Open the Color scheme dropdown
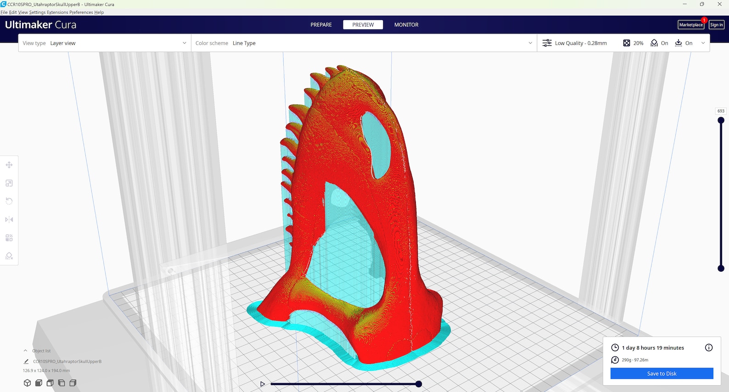Viewport: 729px width, 392px height. click(x=364, y=43)
